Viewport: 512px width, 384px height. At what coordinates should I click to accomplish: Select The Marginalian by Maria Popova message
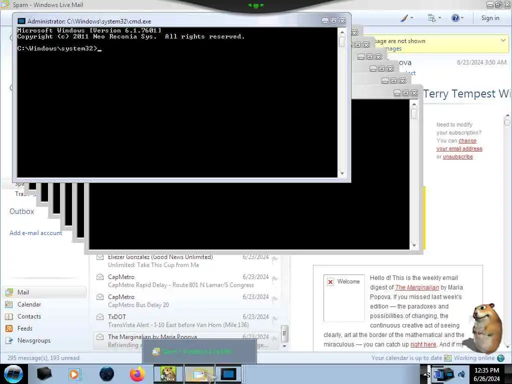[x=186, y=340]
